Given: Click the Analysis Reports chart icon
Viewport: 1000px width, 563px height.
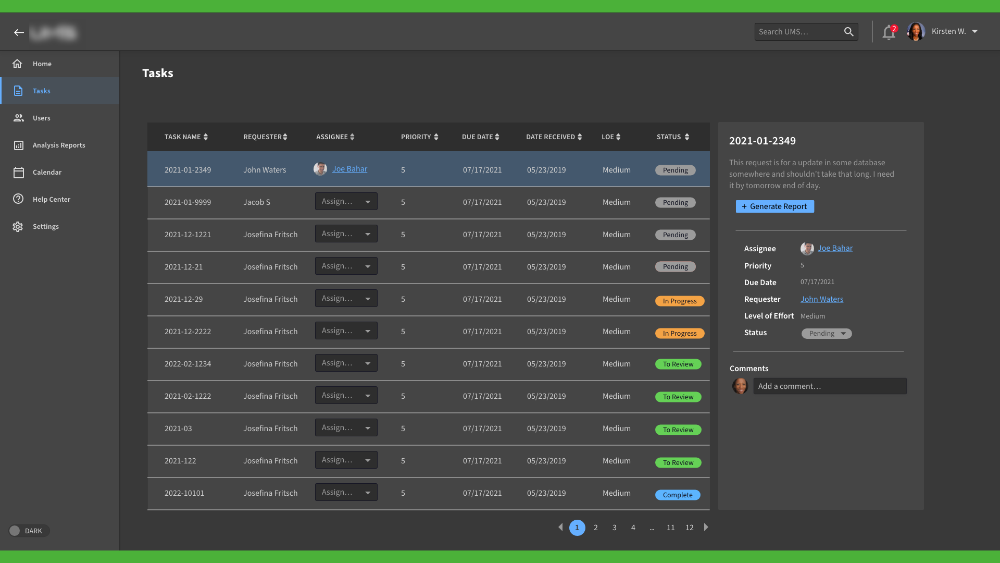Looking at the screenshot, I should click(18, 145).
